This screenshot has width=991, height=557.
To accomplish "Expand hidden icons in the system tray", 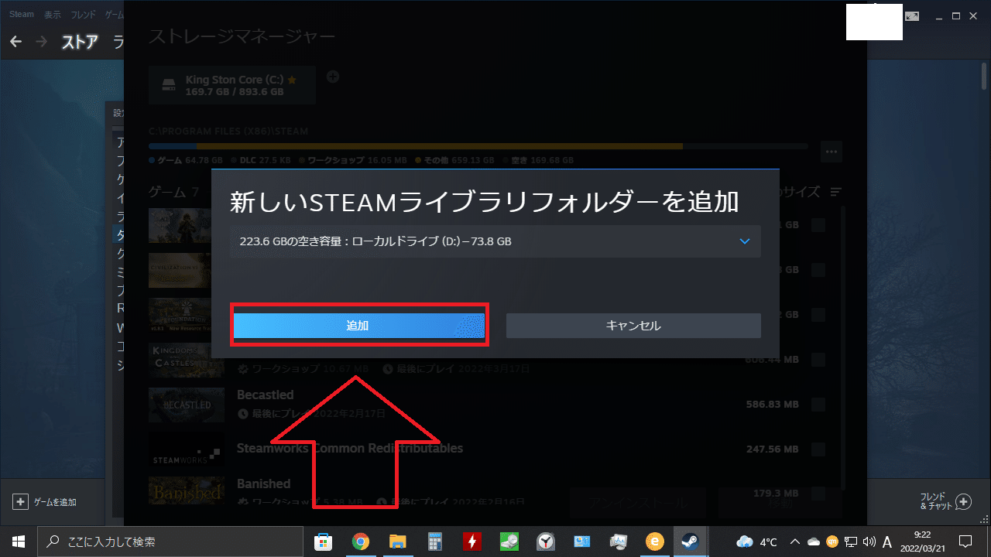I will tap(795, 541).
